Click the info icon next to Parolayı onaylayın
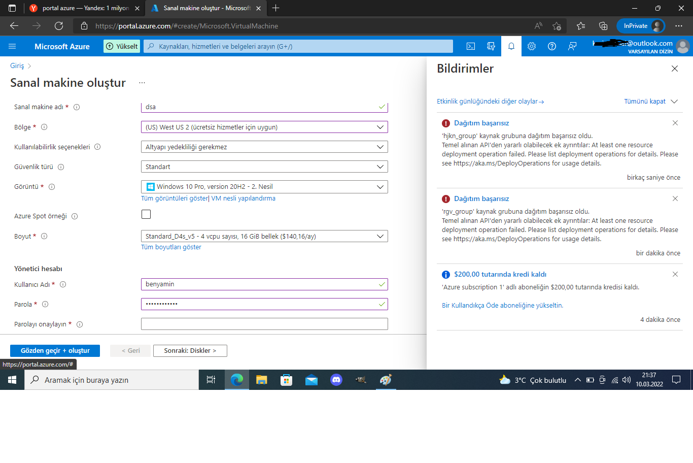The height and width of the screenshot is (463, 693). click(80, 324)
